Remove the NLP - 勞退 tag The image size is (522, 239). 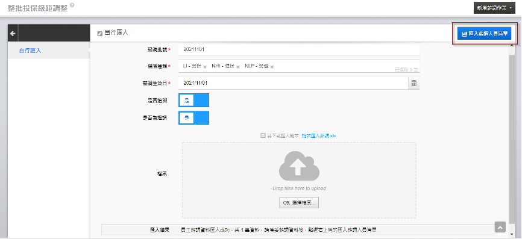click(272, 67)
